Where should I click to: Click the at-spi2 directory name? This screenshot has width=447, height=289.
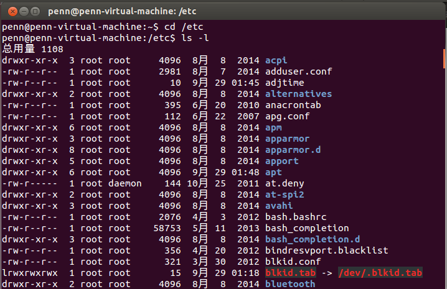point(285,195)
